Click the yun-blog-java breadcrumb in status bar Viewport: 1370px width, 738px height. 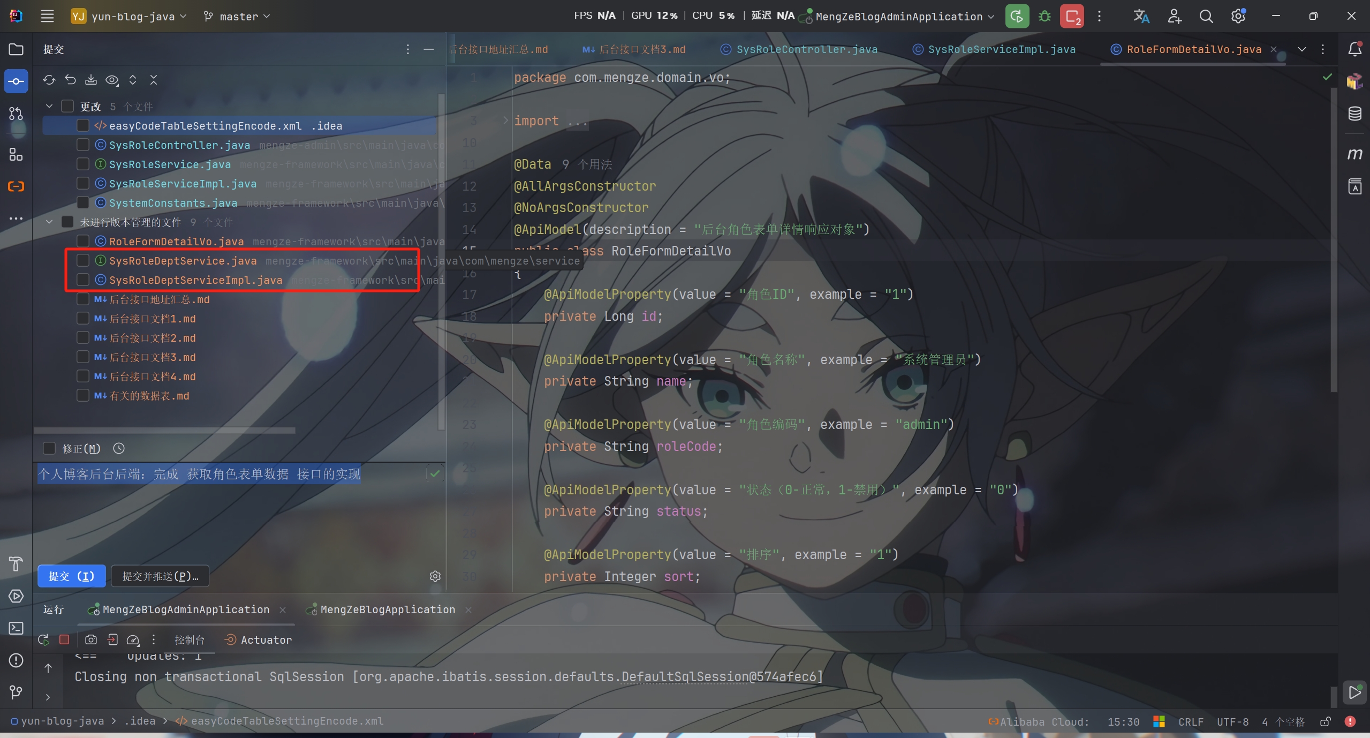pyautogui.click(x=57, y=721)
